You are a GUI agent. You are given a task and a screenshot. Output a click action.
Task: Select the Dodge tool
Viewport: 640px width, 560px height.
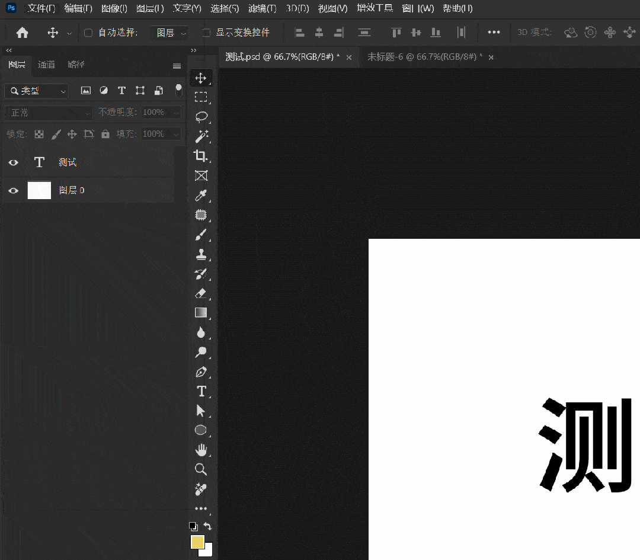pyautogui.click(x=201, y=352)
